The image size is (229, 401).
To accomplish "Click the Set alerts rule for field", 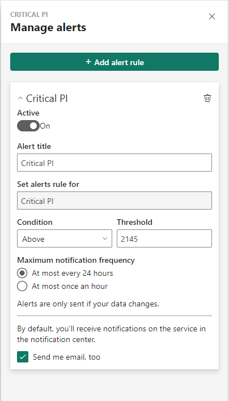I will click(114, 200).
